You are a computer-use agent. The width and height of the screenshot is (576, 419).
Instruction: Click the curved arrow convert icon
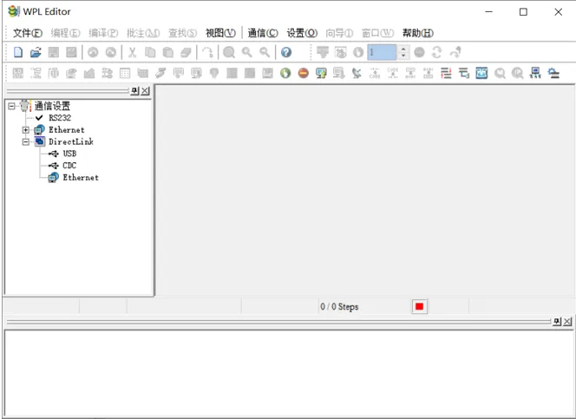tap(207, 53)
